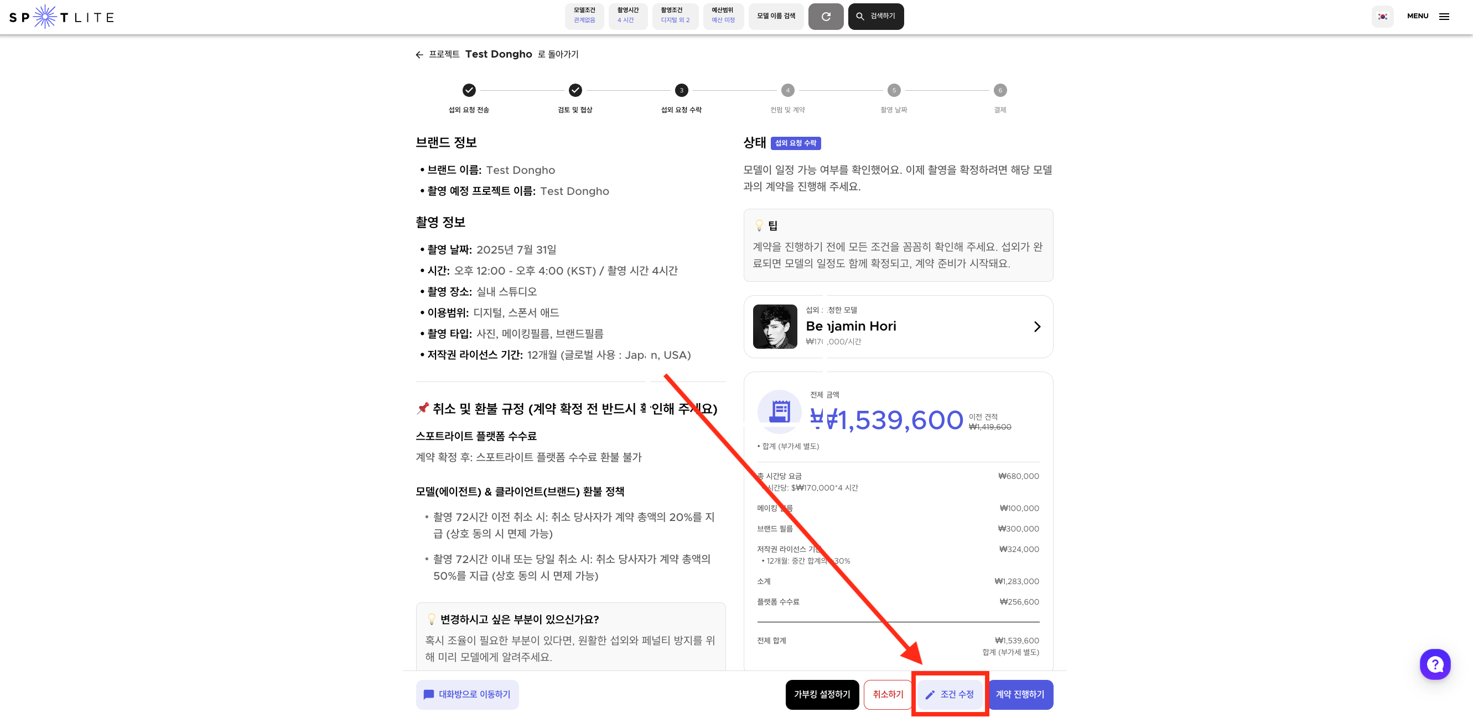1473x717 pixels.
Task: Click the back arrow to project
Action: coord(419,55)
